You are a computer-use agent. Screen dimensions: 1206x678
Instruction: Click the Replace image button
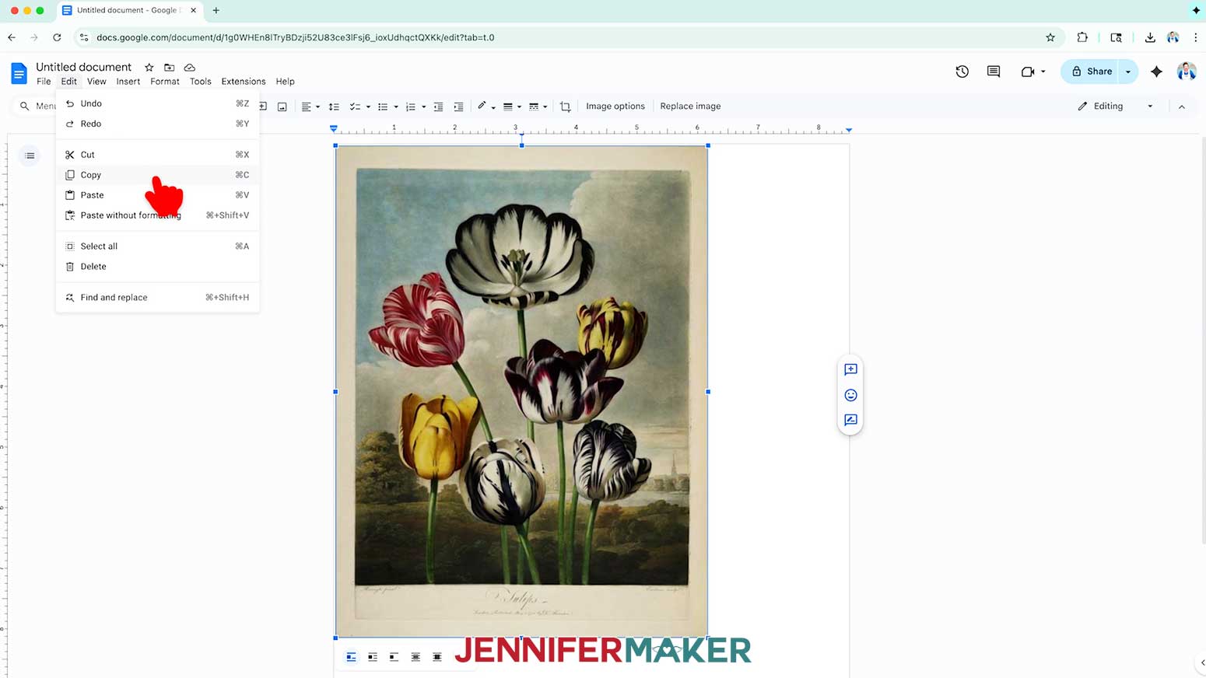pos(690,107)
